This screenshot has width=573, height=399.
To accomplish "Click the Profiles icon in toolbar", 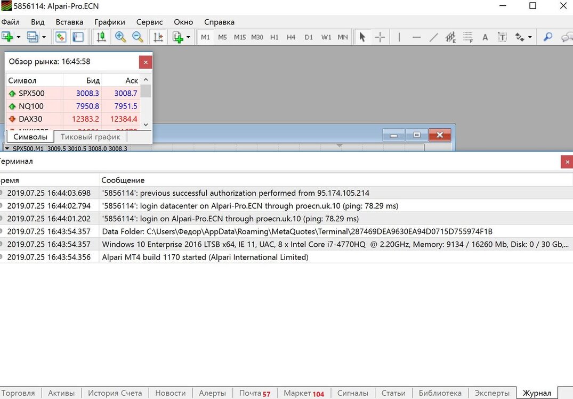I will tap(33, 37).
